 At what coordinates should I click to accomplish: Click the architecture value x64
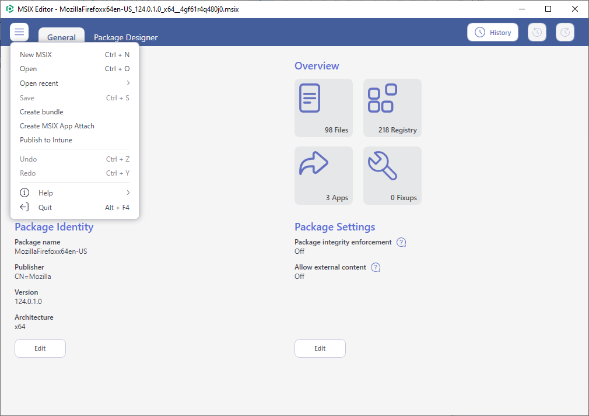click(20, 327)
